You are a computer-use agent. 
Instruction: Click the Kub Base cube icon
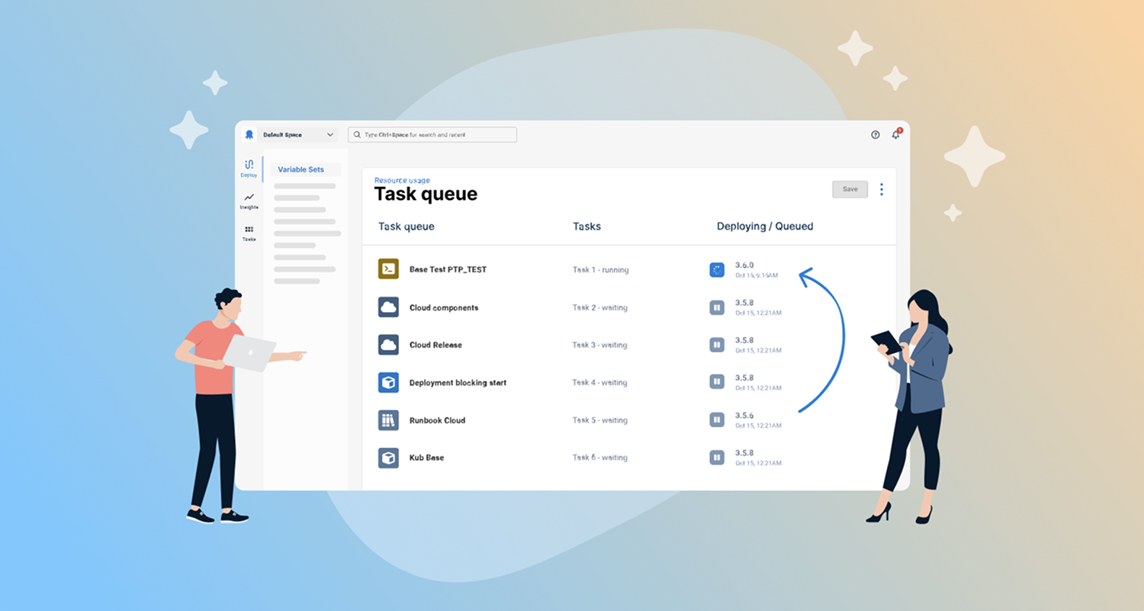[388, 458]
